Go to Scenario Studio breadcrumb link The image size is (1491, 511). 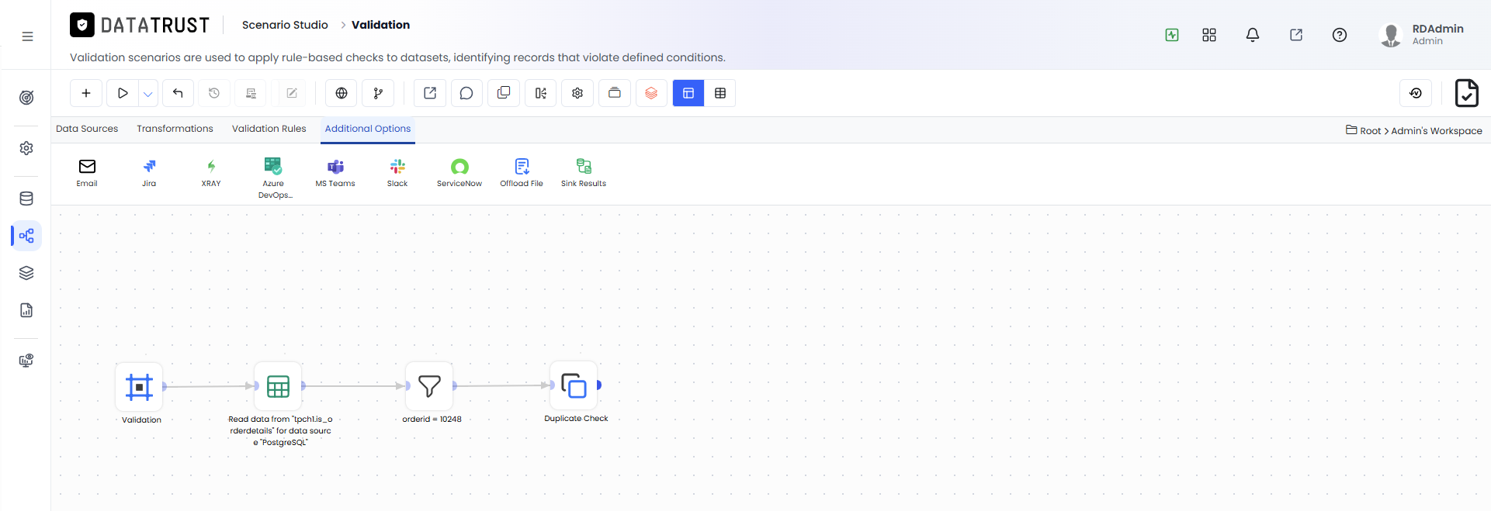tap(285, 25)
